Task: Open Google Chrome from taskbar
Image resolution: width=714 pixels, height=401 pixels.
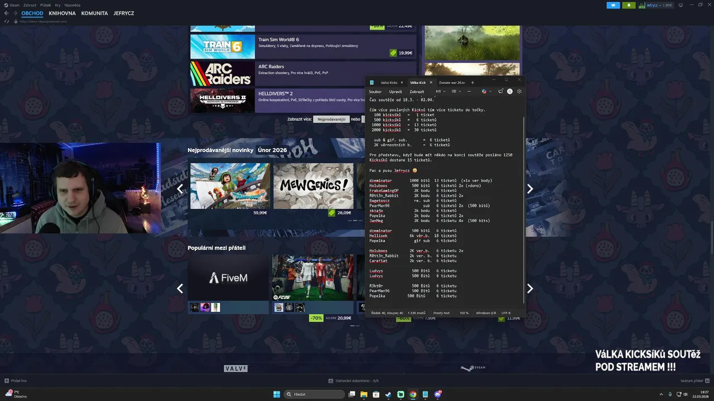Action: pos(413,394)
